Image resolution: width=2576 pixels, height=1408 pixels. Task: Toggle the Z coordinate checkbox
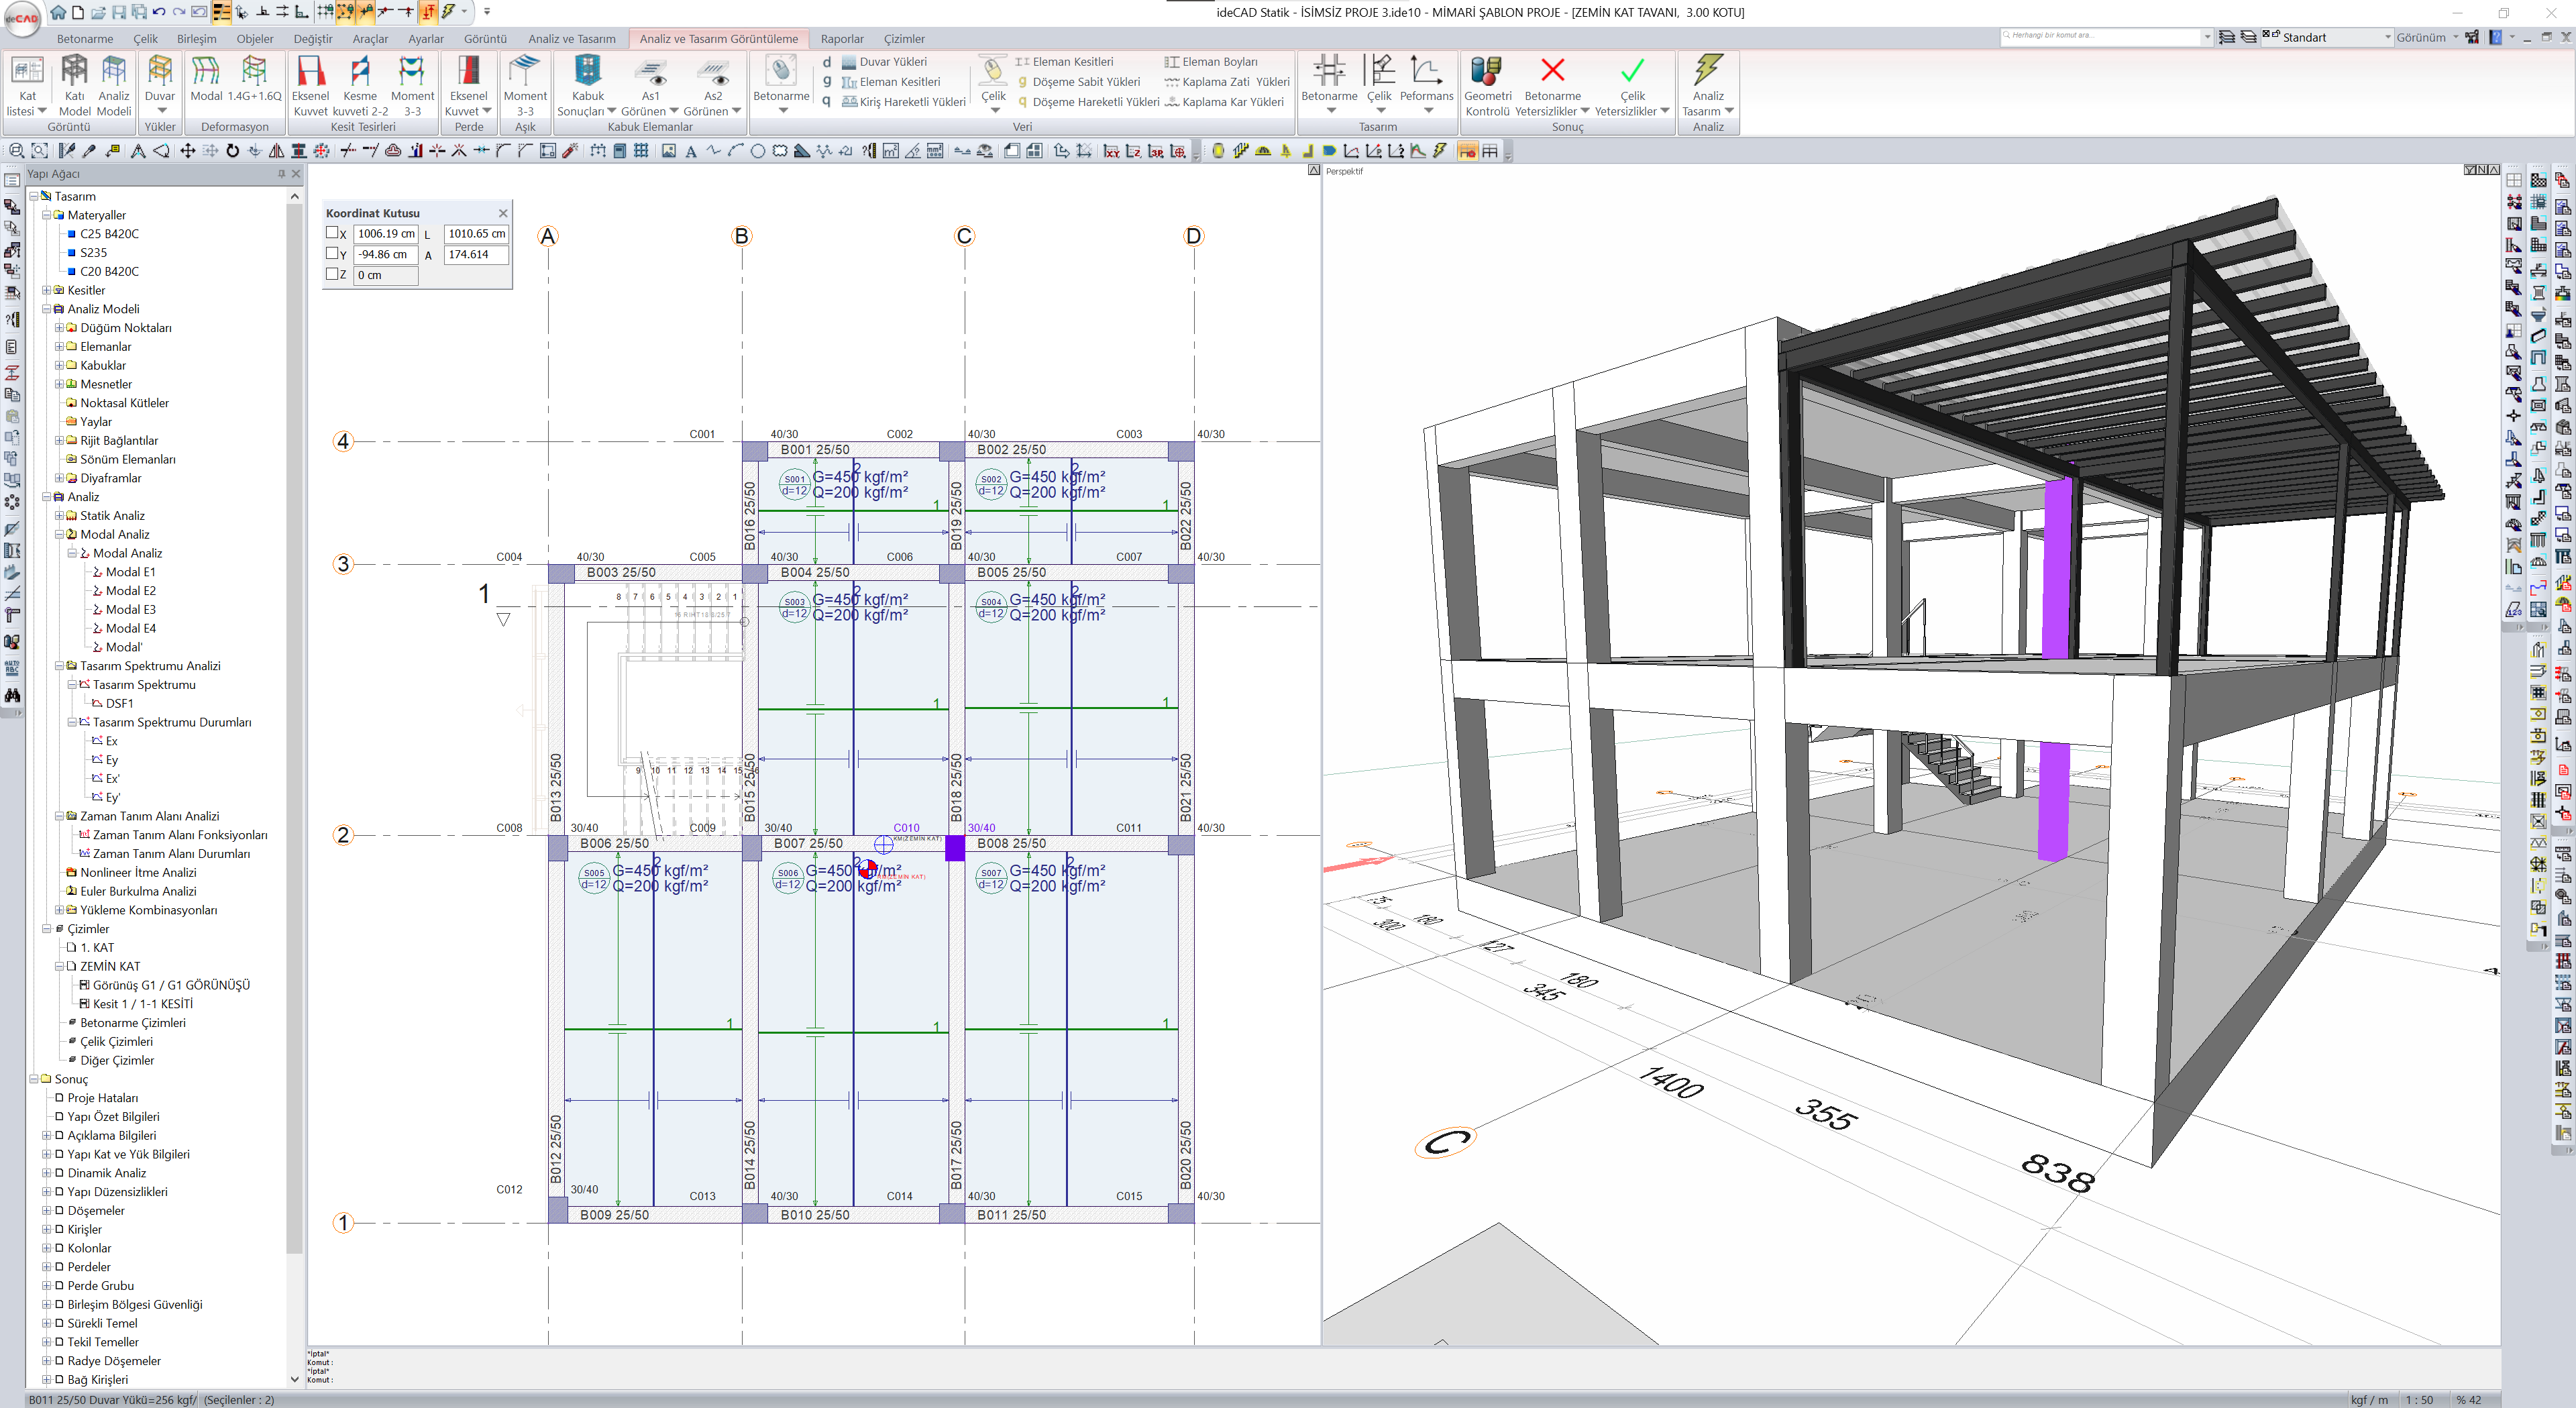click(332, 275)
